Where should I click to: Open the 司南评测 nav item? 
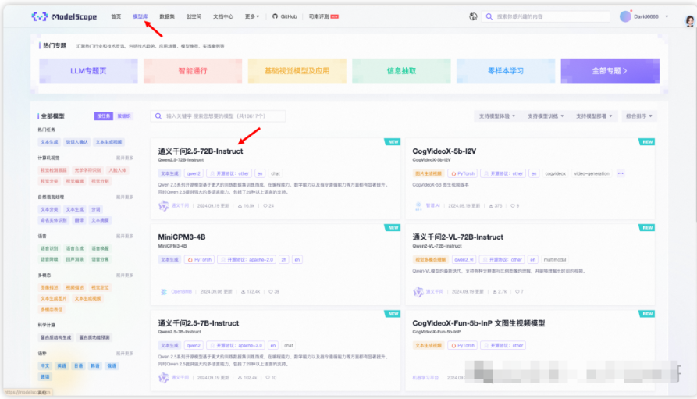click(323, 16)
